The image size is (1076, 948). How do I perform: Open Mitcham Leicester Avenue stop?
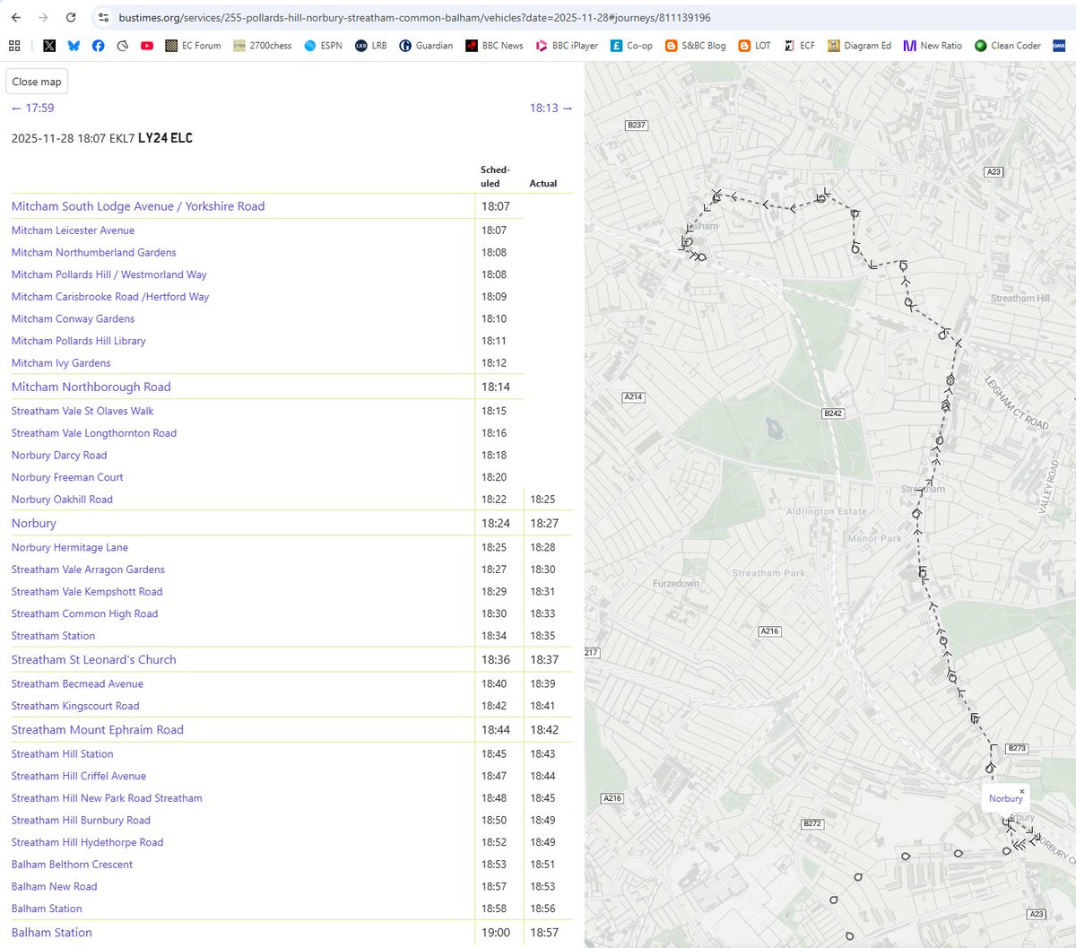pos(73,230)
